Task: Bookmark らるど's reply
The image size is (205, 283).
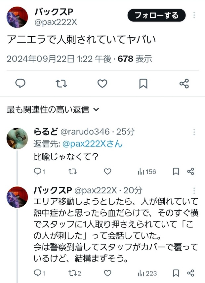Action: [x=176, y=172]
